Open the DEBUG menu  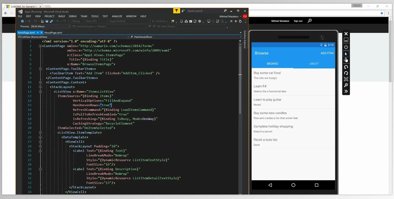(x=72, y=16)
